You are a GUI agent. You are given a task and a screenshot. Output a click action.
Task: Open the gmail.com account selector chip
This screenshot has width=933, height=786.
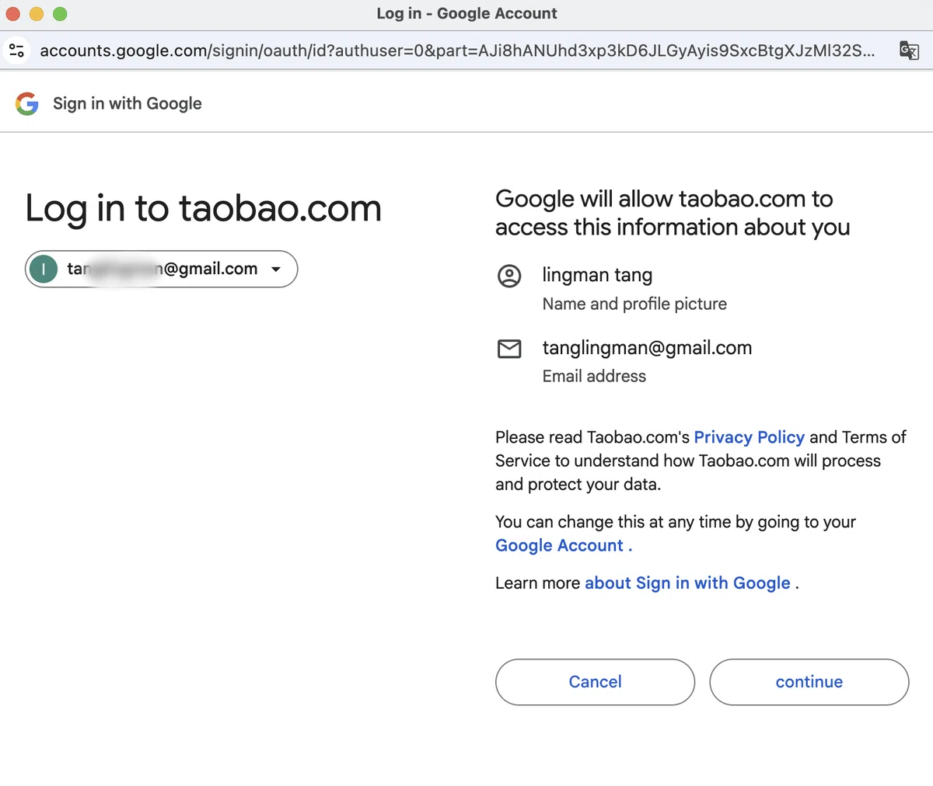(162, 269)
